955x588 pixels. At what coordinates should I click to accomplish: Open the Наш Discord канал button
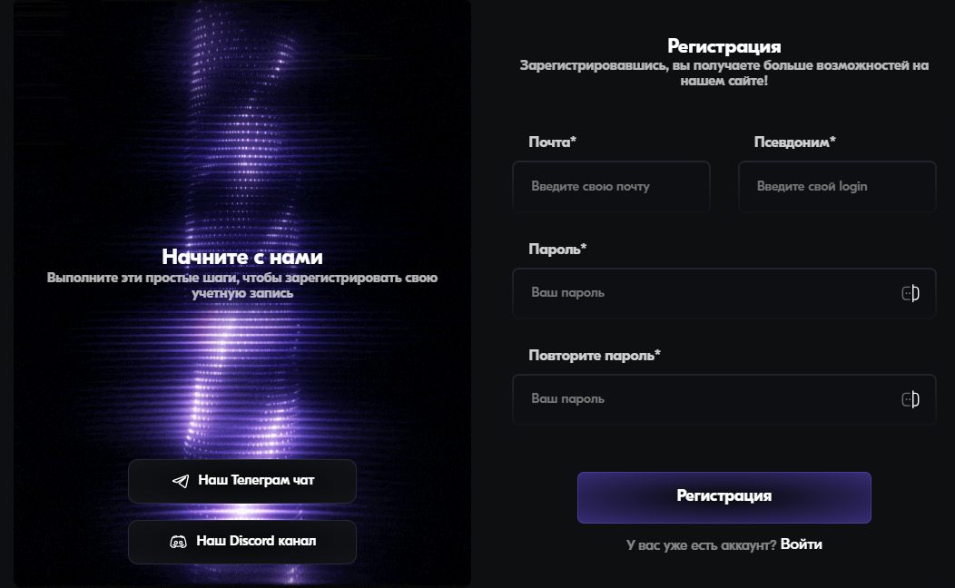tap(242, 542)
